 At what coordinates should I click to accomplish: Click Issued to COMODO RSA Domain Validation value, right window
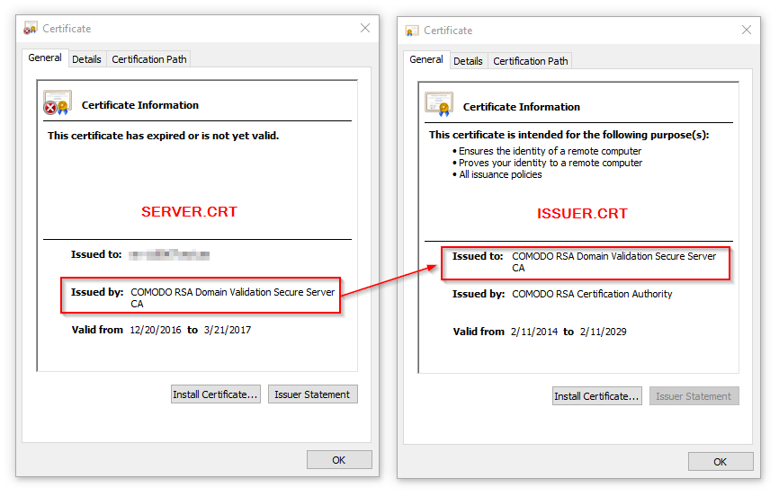[614, 261]
